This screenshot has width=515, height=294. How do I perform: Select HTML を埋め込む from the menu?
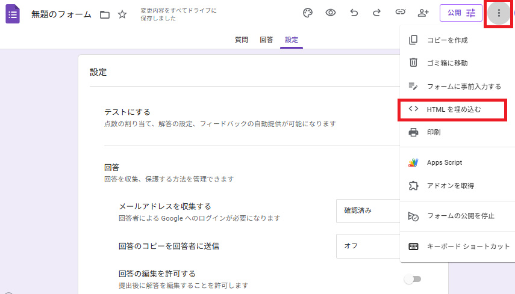pos(454,109)
